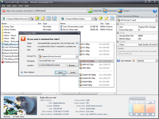Pin the Video Conversion Settings panel
Viewport: 159px width, 119px height.
tap(157, 16)
